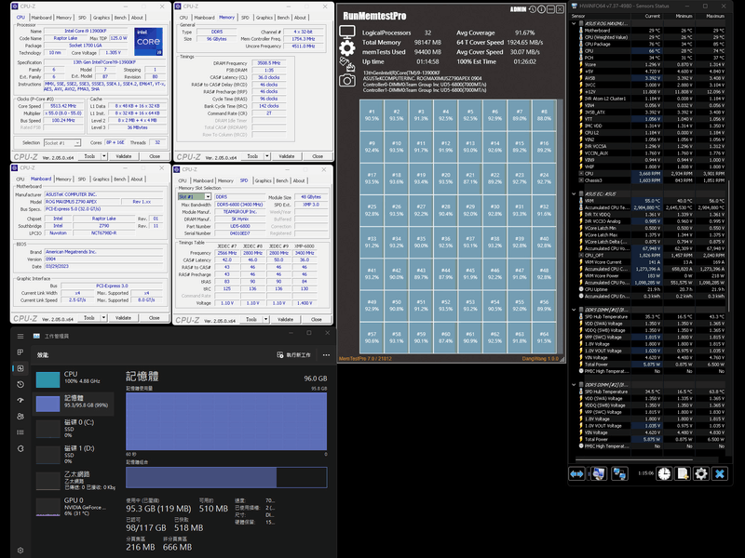This screenshot has width=745, height=558.
Task: Open Task Manager settings gear icon
Action: (20, 551)
